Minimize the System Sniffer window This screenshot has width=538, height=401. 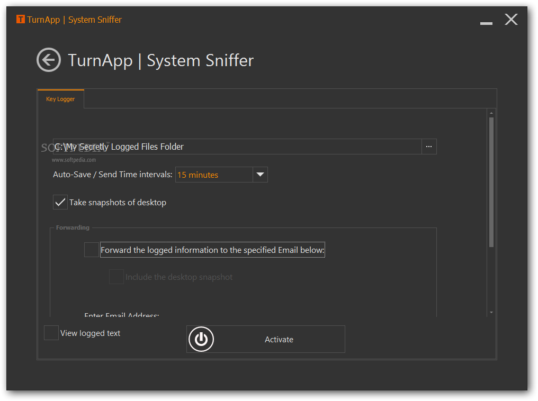point(486,23)
